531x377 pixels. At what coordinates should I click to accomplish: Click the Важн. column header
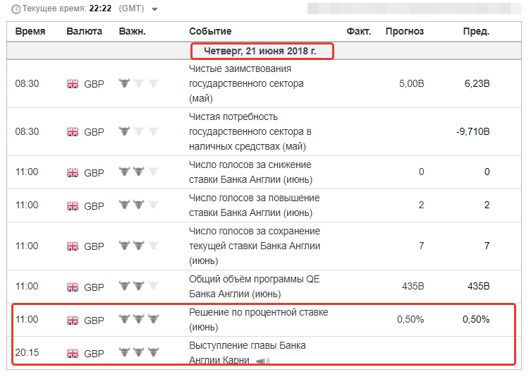(132, 31)
